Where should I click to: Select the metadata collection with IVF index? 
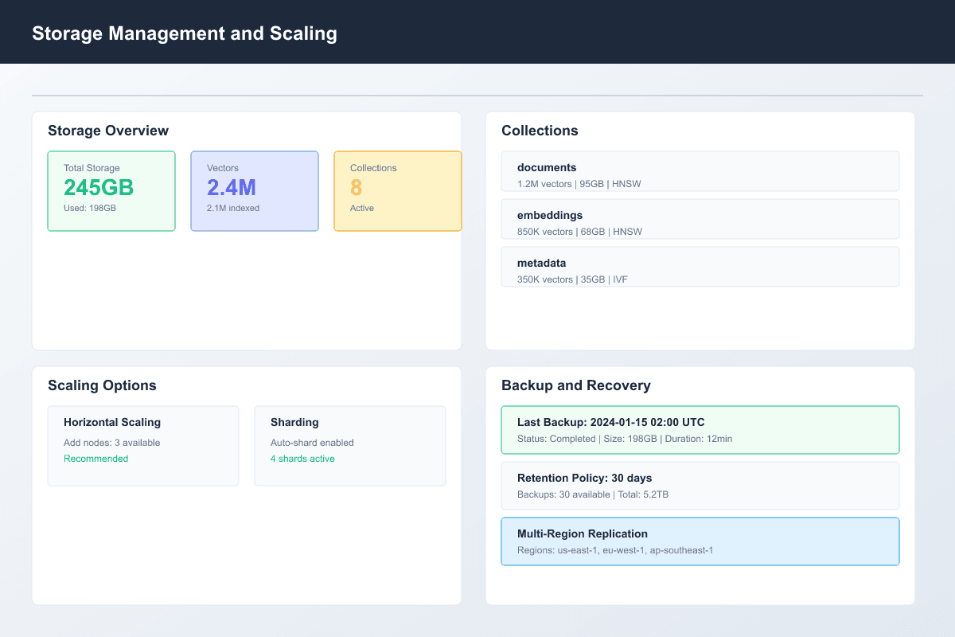click(700, 267)
